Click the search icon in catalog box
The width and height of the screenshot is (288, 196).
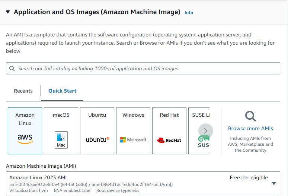(12, 68)
